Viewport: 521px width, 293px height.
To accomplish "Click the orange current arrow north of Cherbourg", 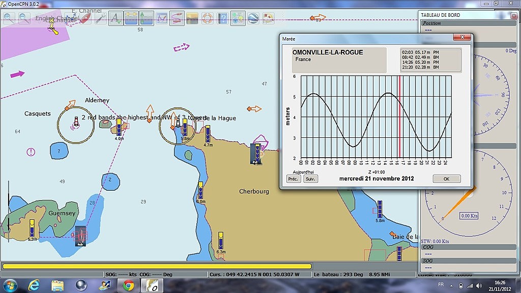I will coord(254,109).
